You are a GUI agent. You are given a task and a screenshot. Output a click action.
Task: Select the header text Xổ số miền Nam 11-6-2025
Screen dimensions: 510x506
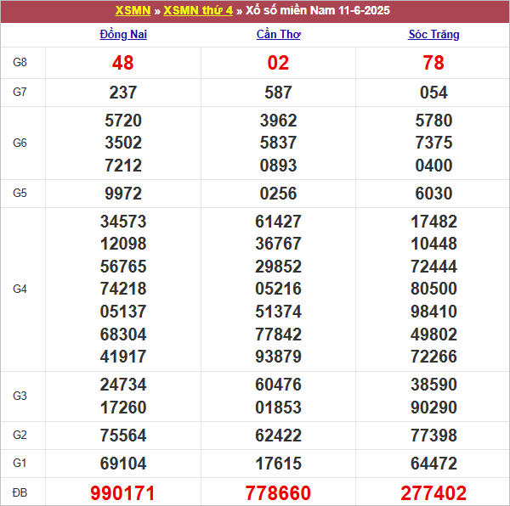(317, 11)
